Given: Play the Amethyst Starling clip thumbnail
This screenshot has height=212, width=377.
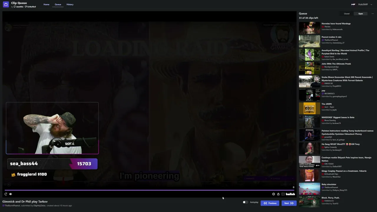Looking at the screenshot, I should click(309, 55).
